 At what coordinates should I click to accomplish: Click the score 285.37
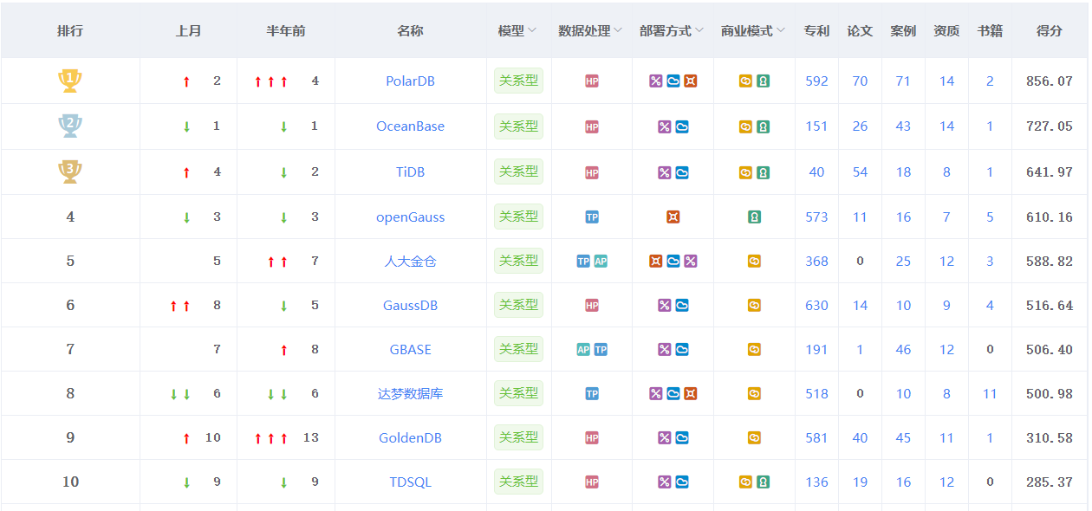click(x=1049, y=482)
